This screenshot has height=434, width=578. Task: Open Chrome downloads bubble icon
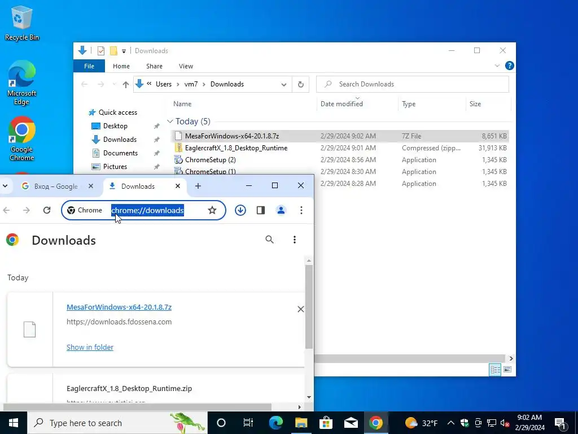(x=240, y=210)
